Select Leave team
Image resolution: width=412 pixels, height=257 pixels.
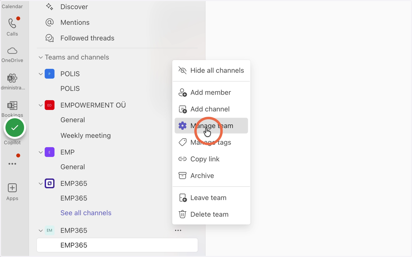211,198
